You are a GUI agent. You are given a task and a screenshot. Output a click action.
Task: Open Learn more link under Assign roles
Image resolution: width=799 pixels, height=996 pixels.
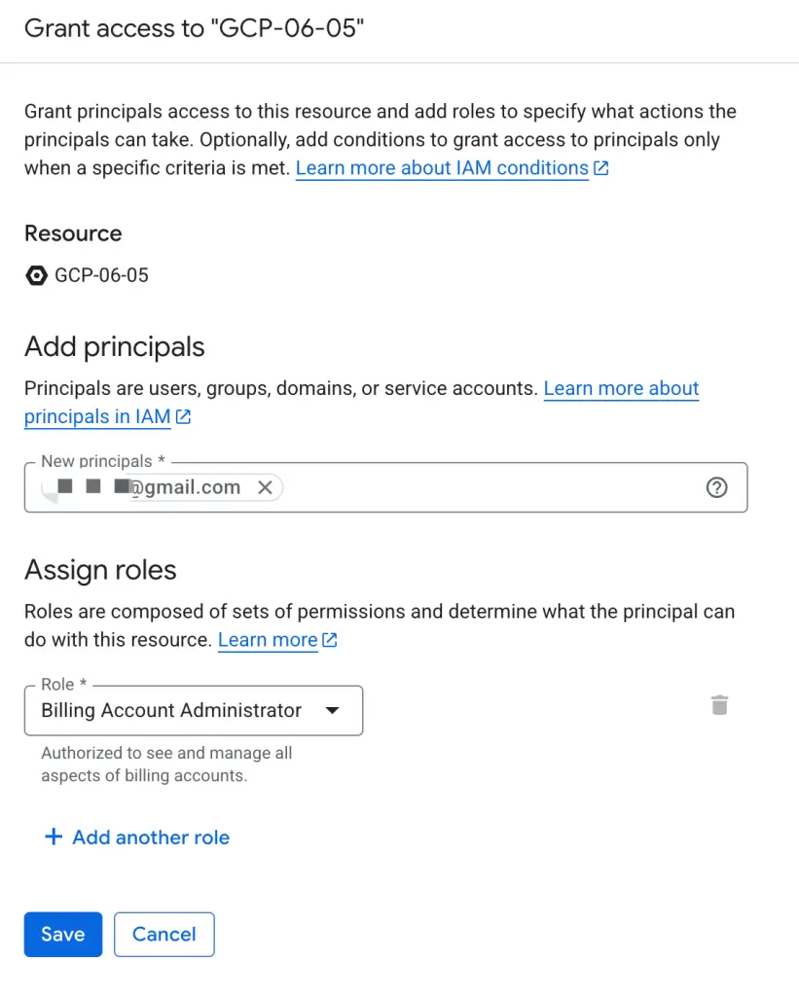pos(268,640)
